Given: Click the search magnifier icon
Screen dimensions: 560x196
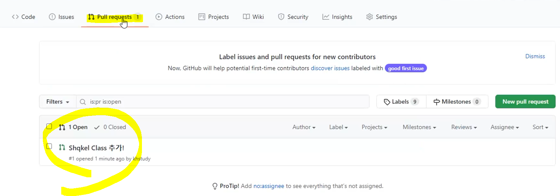Looking at the screenshot, I should point(83,102).
